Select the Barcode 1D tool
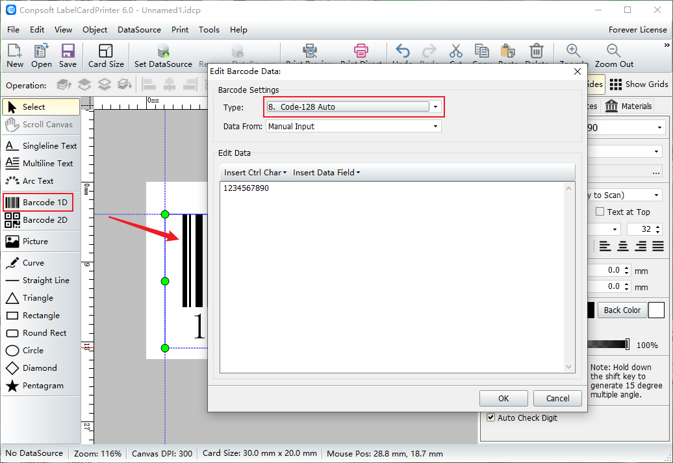Image resolution: width=673 pixels, height=463 pixels. 38,202
